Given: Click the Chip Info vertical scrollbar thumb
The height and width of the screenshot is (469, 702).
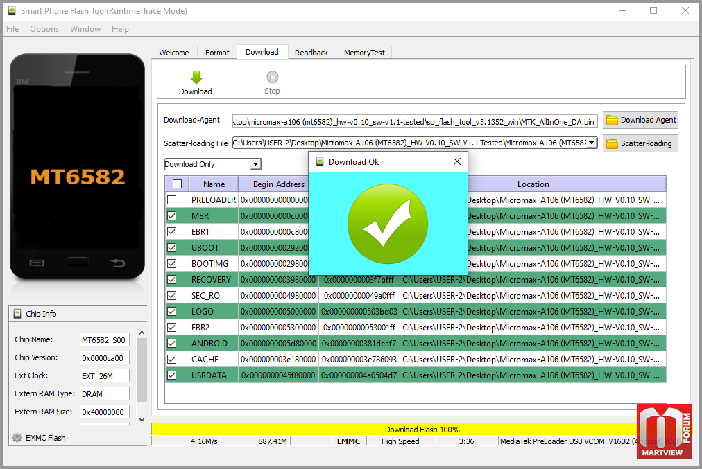Looking at the screenshot, I should (142, 370).
